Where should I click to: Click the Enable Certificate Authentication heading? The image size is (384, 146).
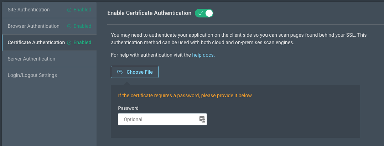tap(149, 13)
